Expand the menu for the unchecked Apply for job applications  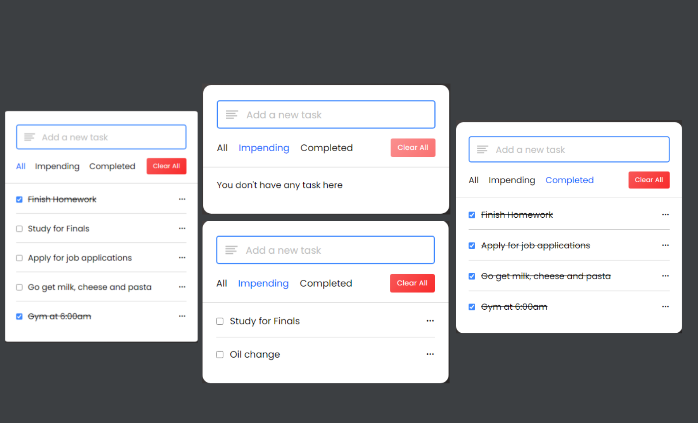click(182, 258)
